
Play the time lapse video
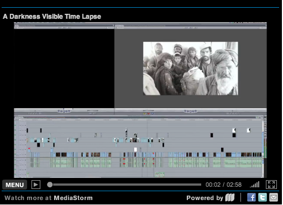[x=36, y=185]
